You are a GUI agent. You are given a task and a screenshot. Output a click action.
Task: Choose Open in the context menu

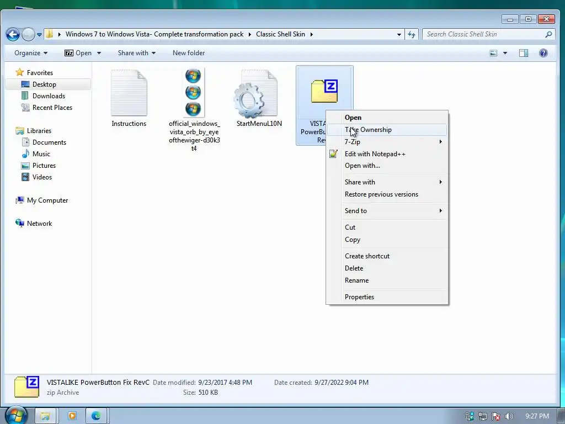387,118
